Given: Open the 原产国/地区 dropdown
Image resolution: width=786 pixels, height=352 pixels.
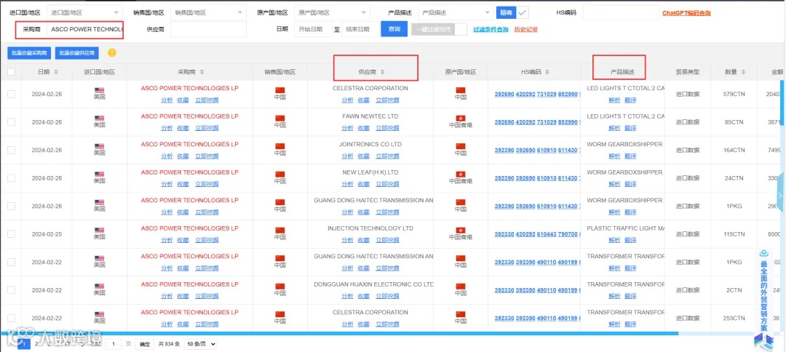Looking at the screenshot, I should 332,12.
